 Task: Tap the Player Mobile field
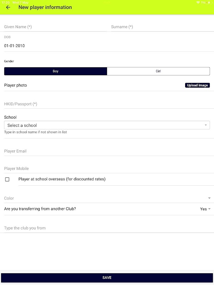[x=107, y=169]
